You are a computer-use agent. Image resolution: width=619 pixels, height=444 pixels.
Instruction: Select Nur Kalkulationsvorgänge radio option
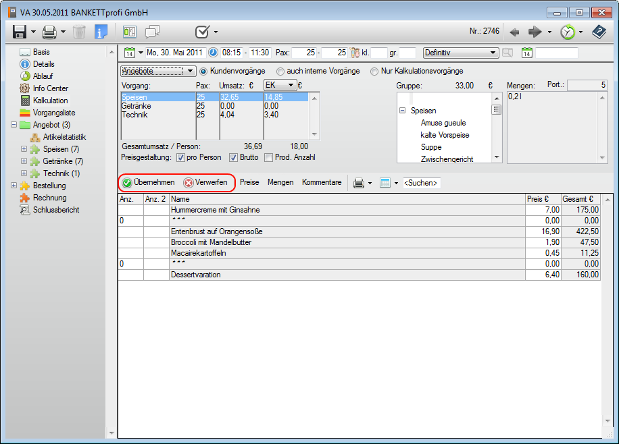[374, 71]
